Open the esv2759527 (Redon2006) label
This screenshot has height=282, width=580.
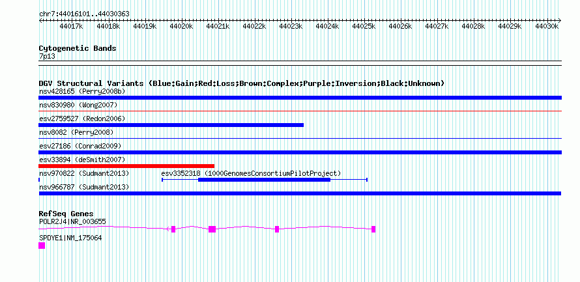coord(82,119)
